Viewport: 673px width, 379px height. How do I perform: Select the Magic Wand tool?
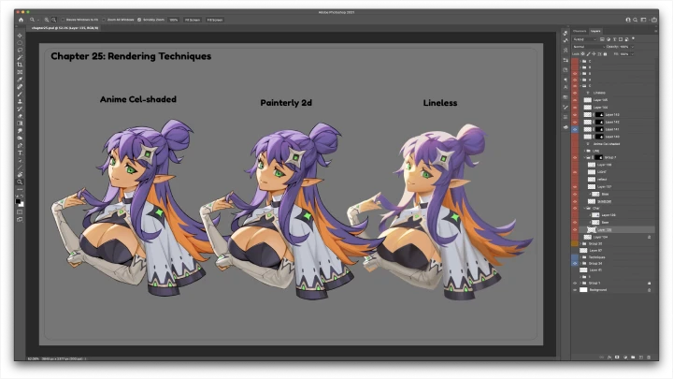[x=20, y=58]
